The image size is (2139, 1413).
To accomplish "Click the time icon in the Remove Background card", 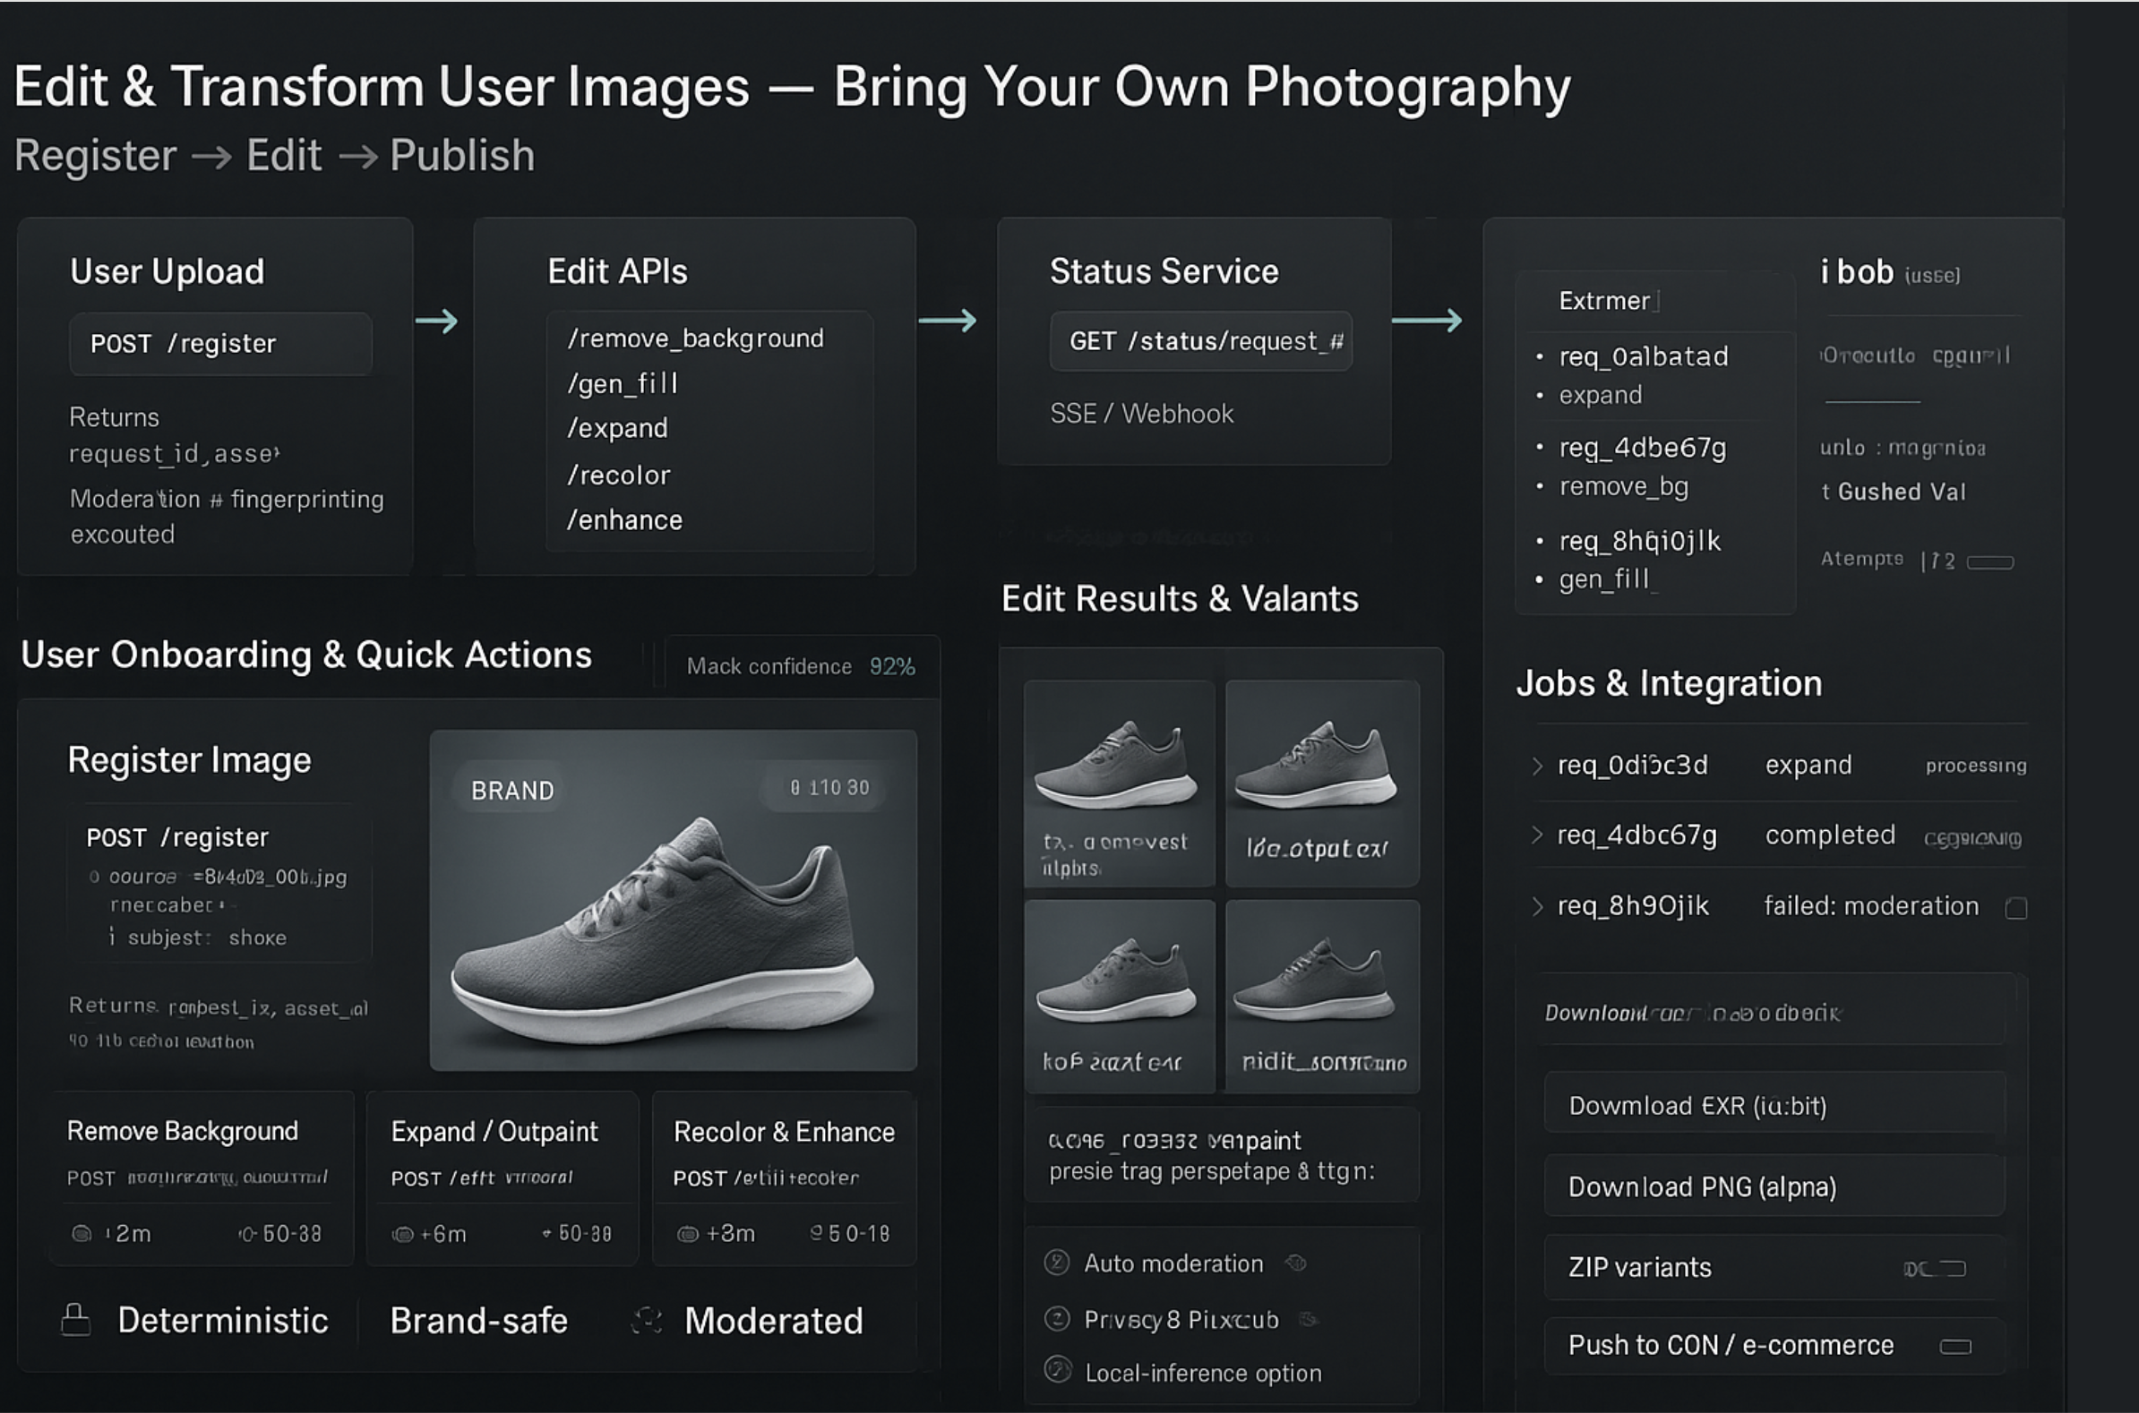I will click(82, 1234).
